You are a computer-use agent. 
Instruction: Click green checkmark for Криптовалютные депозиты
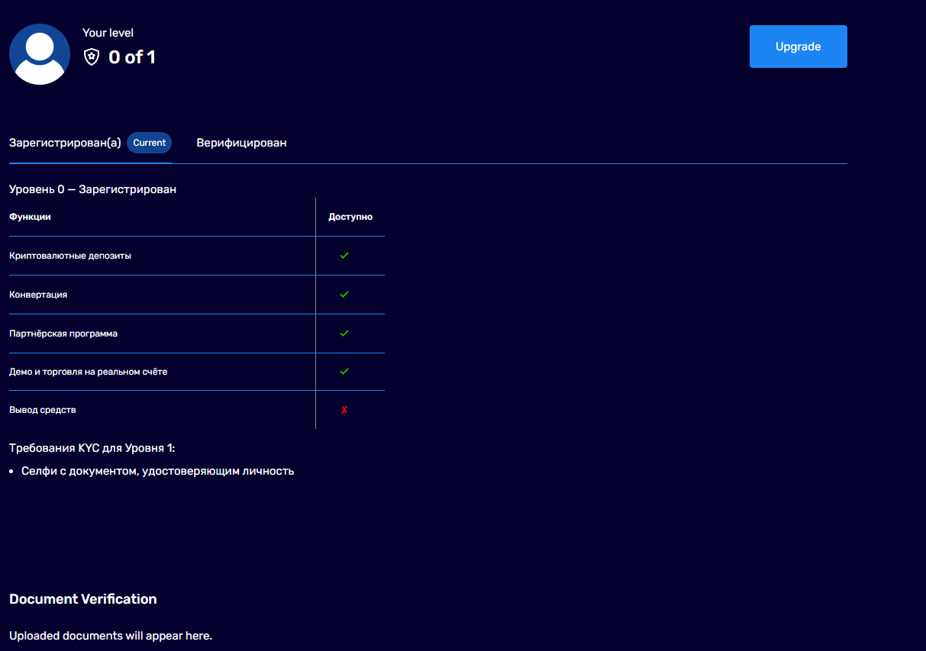(x=344, y=256)
